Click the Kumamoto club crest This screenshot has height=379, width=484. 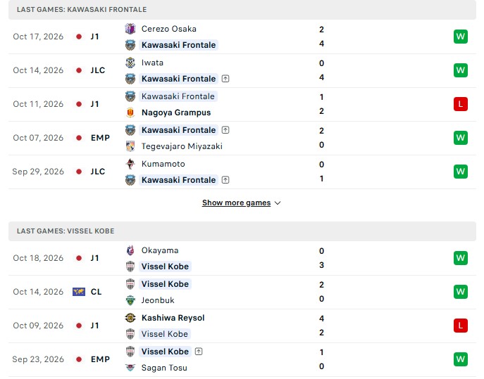click(130, 164)
